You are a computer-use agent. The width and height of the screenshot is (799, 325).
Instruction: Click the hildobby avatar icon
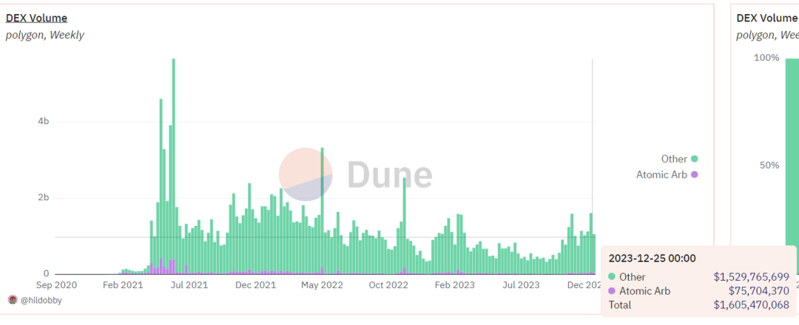13,300
